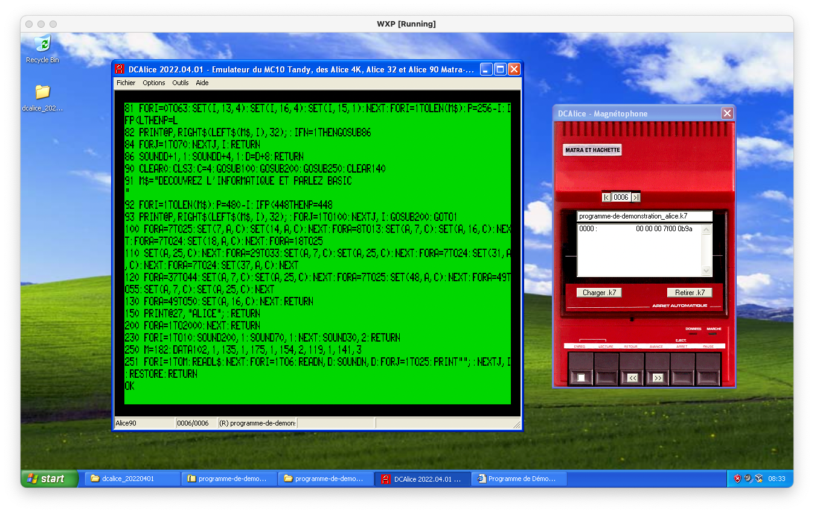Open the Outils menu
The width and height of the screenshot is (814, 513).
click(181, 83)
